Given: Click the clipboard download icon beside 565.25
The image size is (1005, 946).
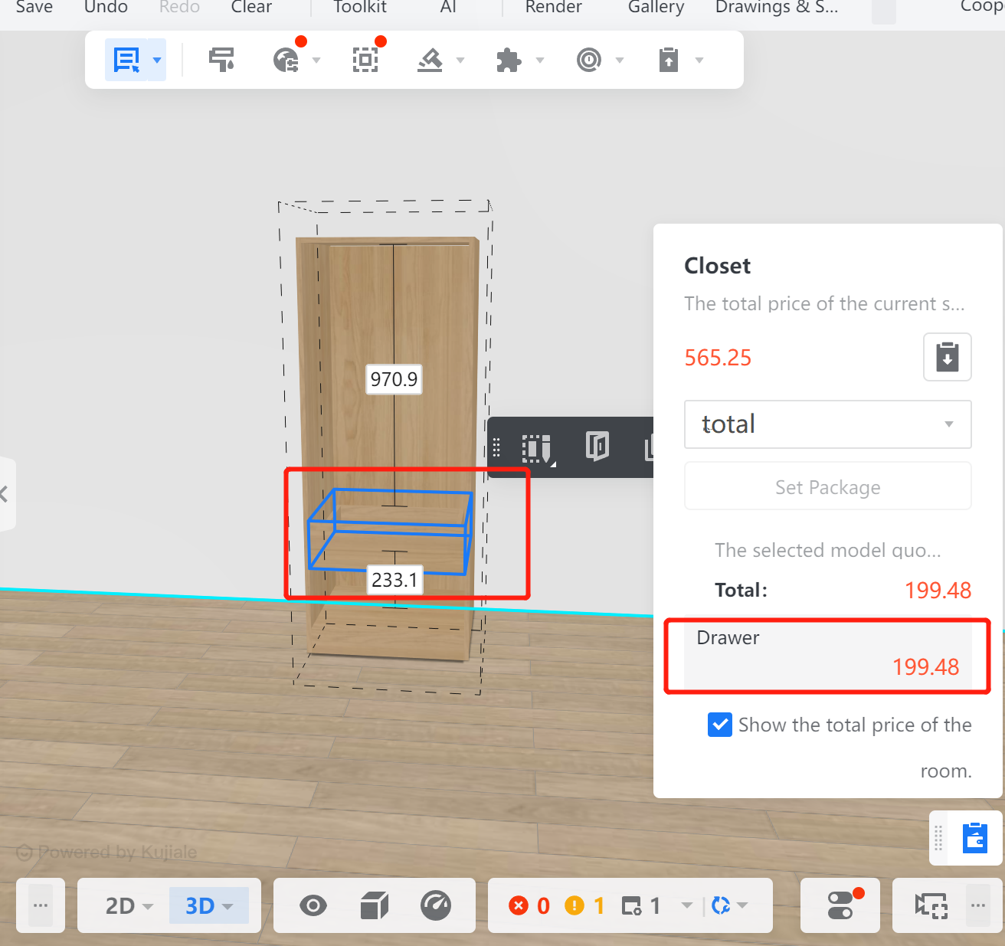Looking at the screenshot, I should click(947, 357).
